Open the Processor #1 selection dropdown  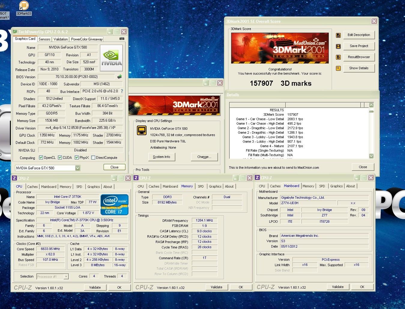(x=66, y=277)
